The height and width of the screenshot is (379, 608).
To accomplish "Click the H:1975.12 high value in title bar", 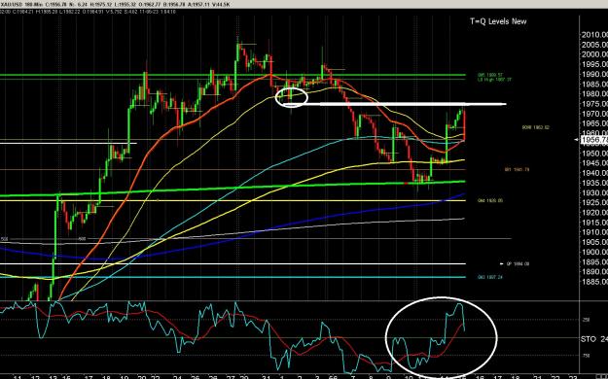I will (101, 4).
